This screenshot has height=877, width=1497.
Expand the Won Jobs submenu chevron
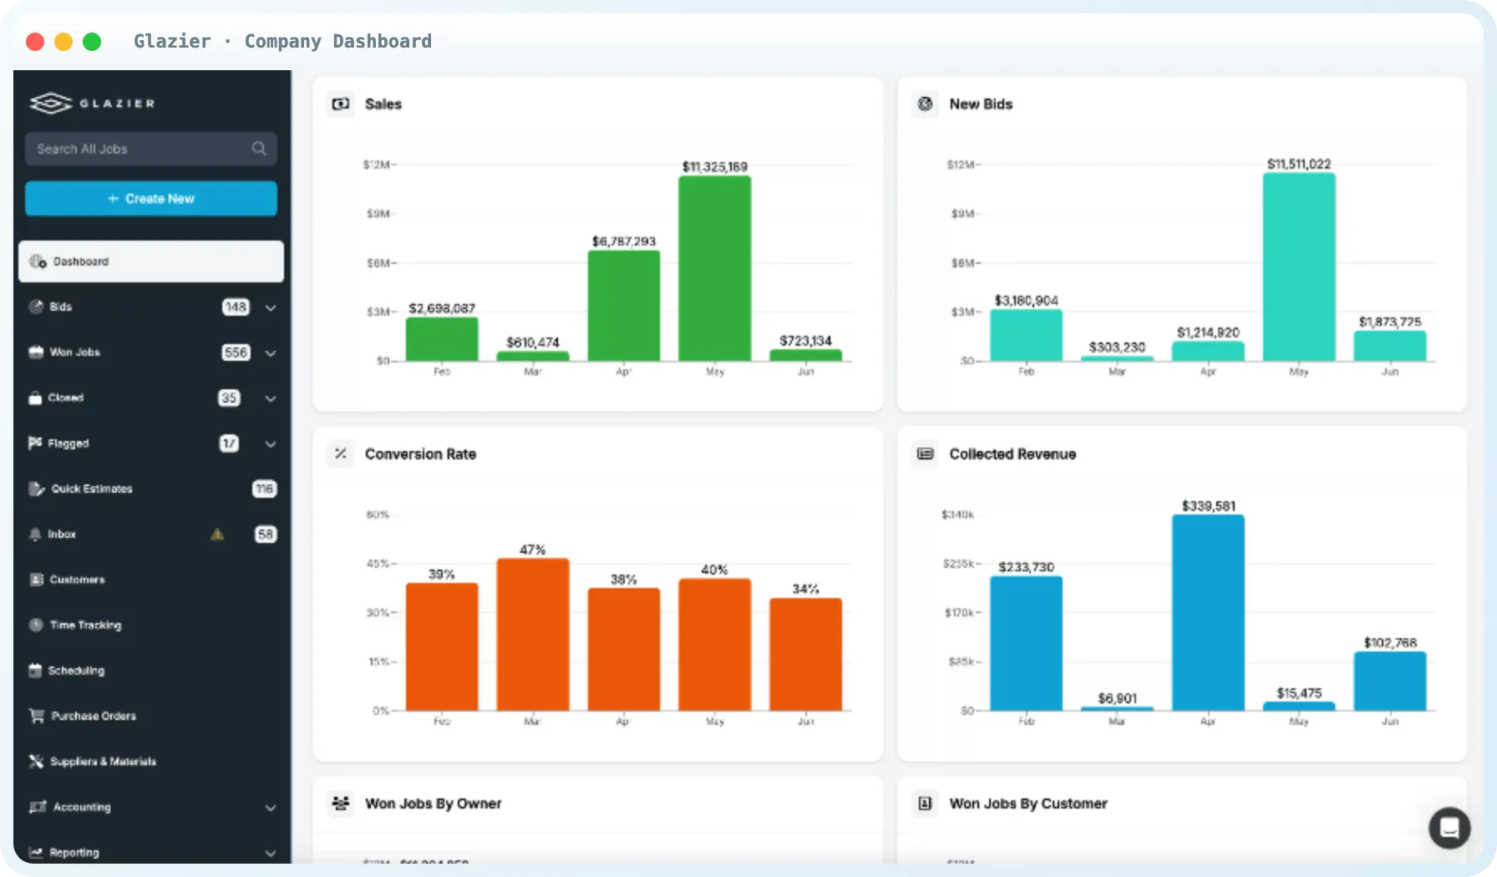(x=271, y=353)
